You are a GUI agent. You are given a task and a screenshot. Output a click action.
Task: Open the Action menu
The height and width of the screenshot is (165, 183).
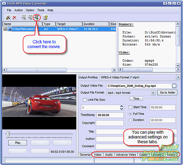(x=18, y=10)
